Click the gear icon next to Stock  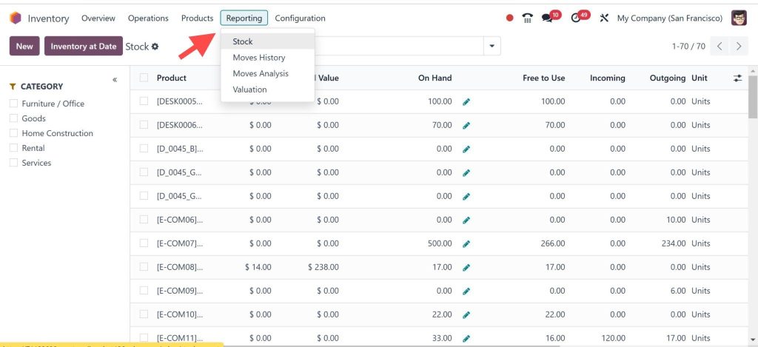[155, 47]
